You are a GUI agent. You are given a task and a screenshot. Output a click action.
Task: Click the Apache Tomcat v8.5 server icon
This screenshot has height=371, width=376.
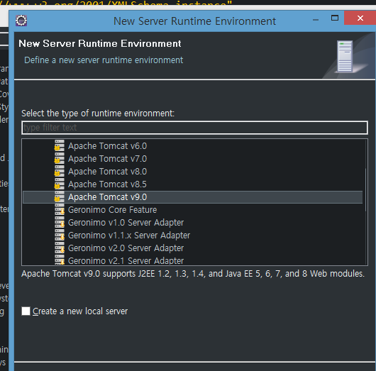[59, 184]
